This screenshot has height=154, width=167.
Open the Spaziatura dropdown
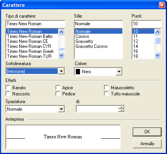[61, 109]
